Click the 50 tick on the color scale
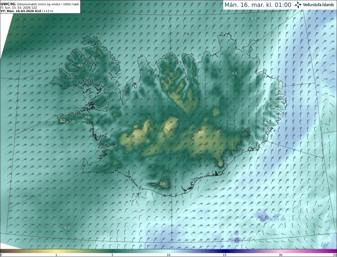This screenshot has width=337, height=257. 335,255
